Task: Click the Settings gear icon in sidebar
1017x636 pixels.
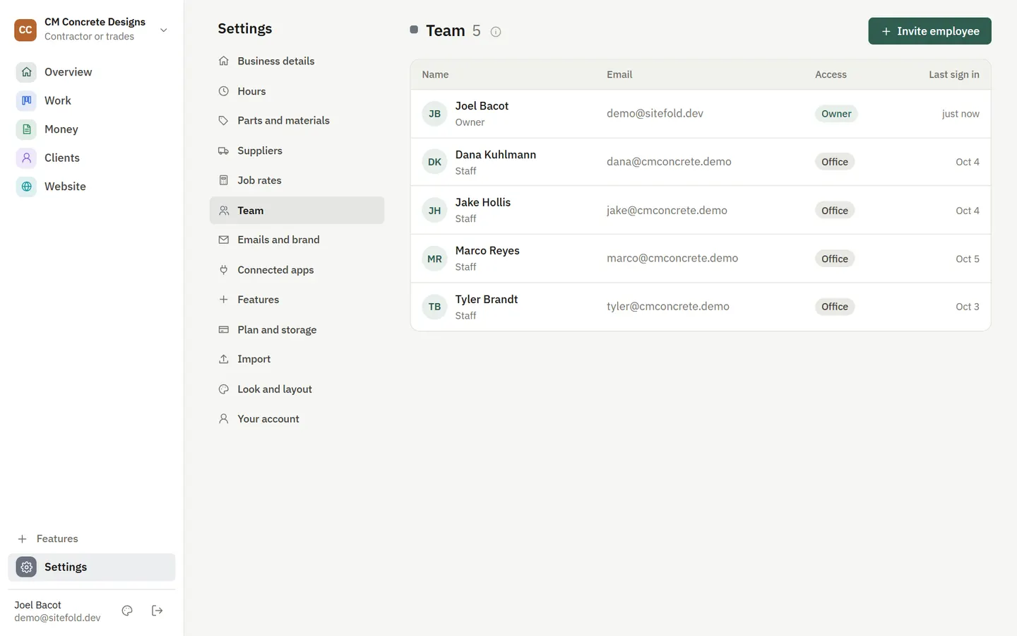Action: coord(26,567)
